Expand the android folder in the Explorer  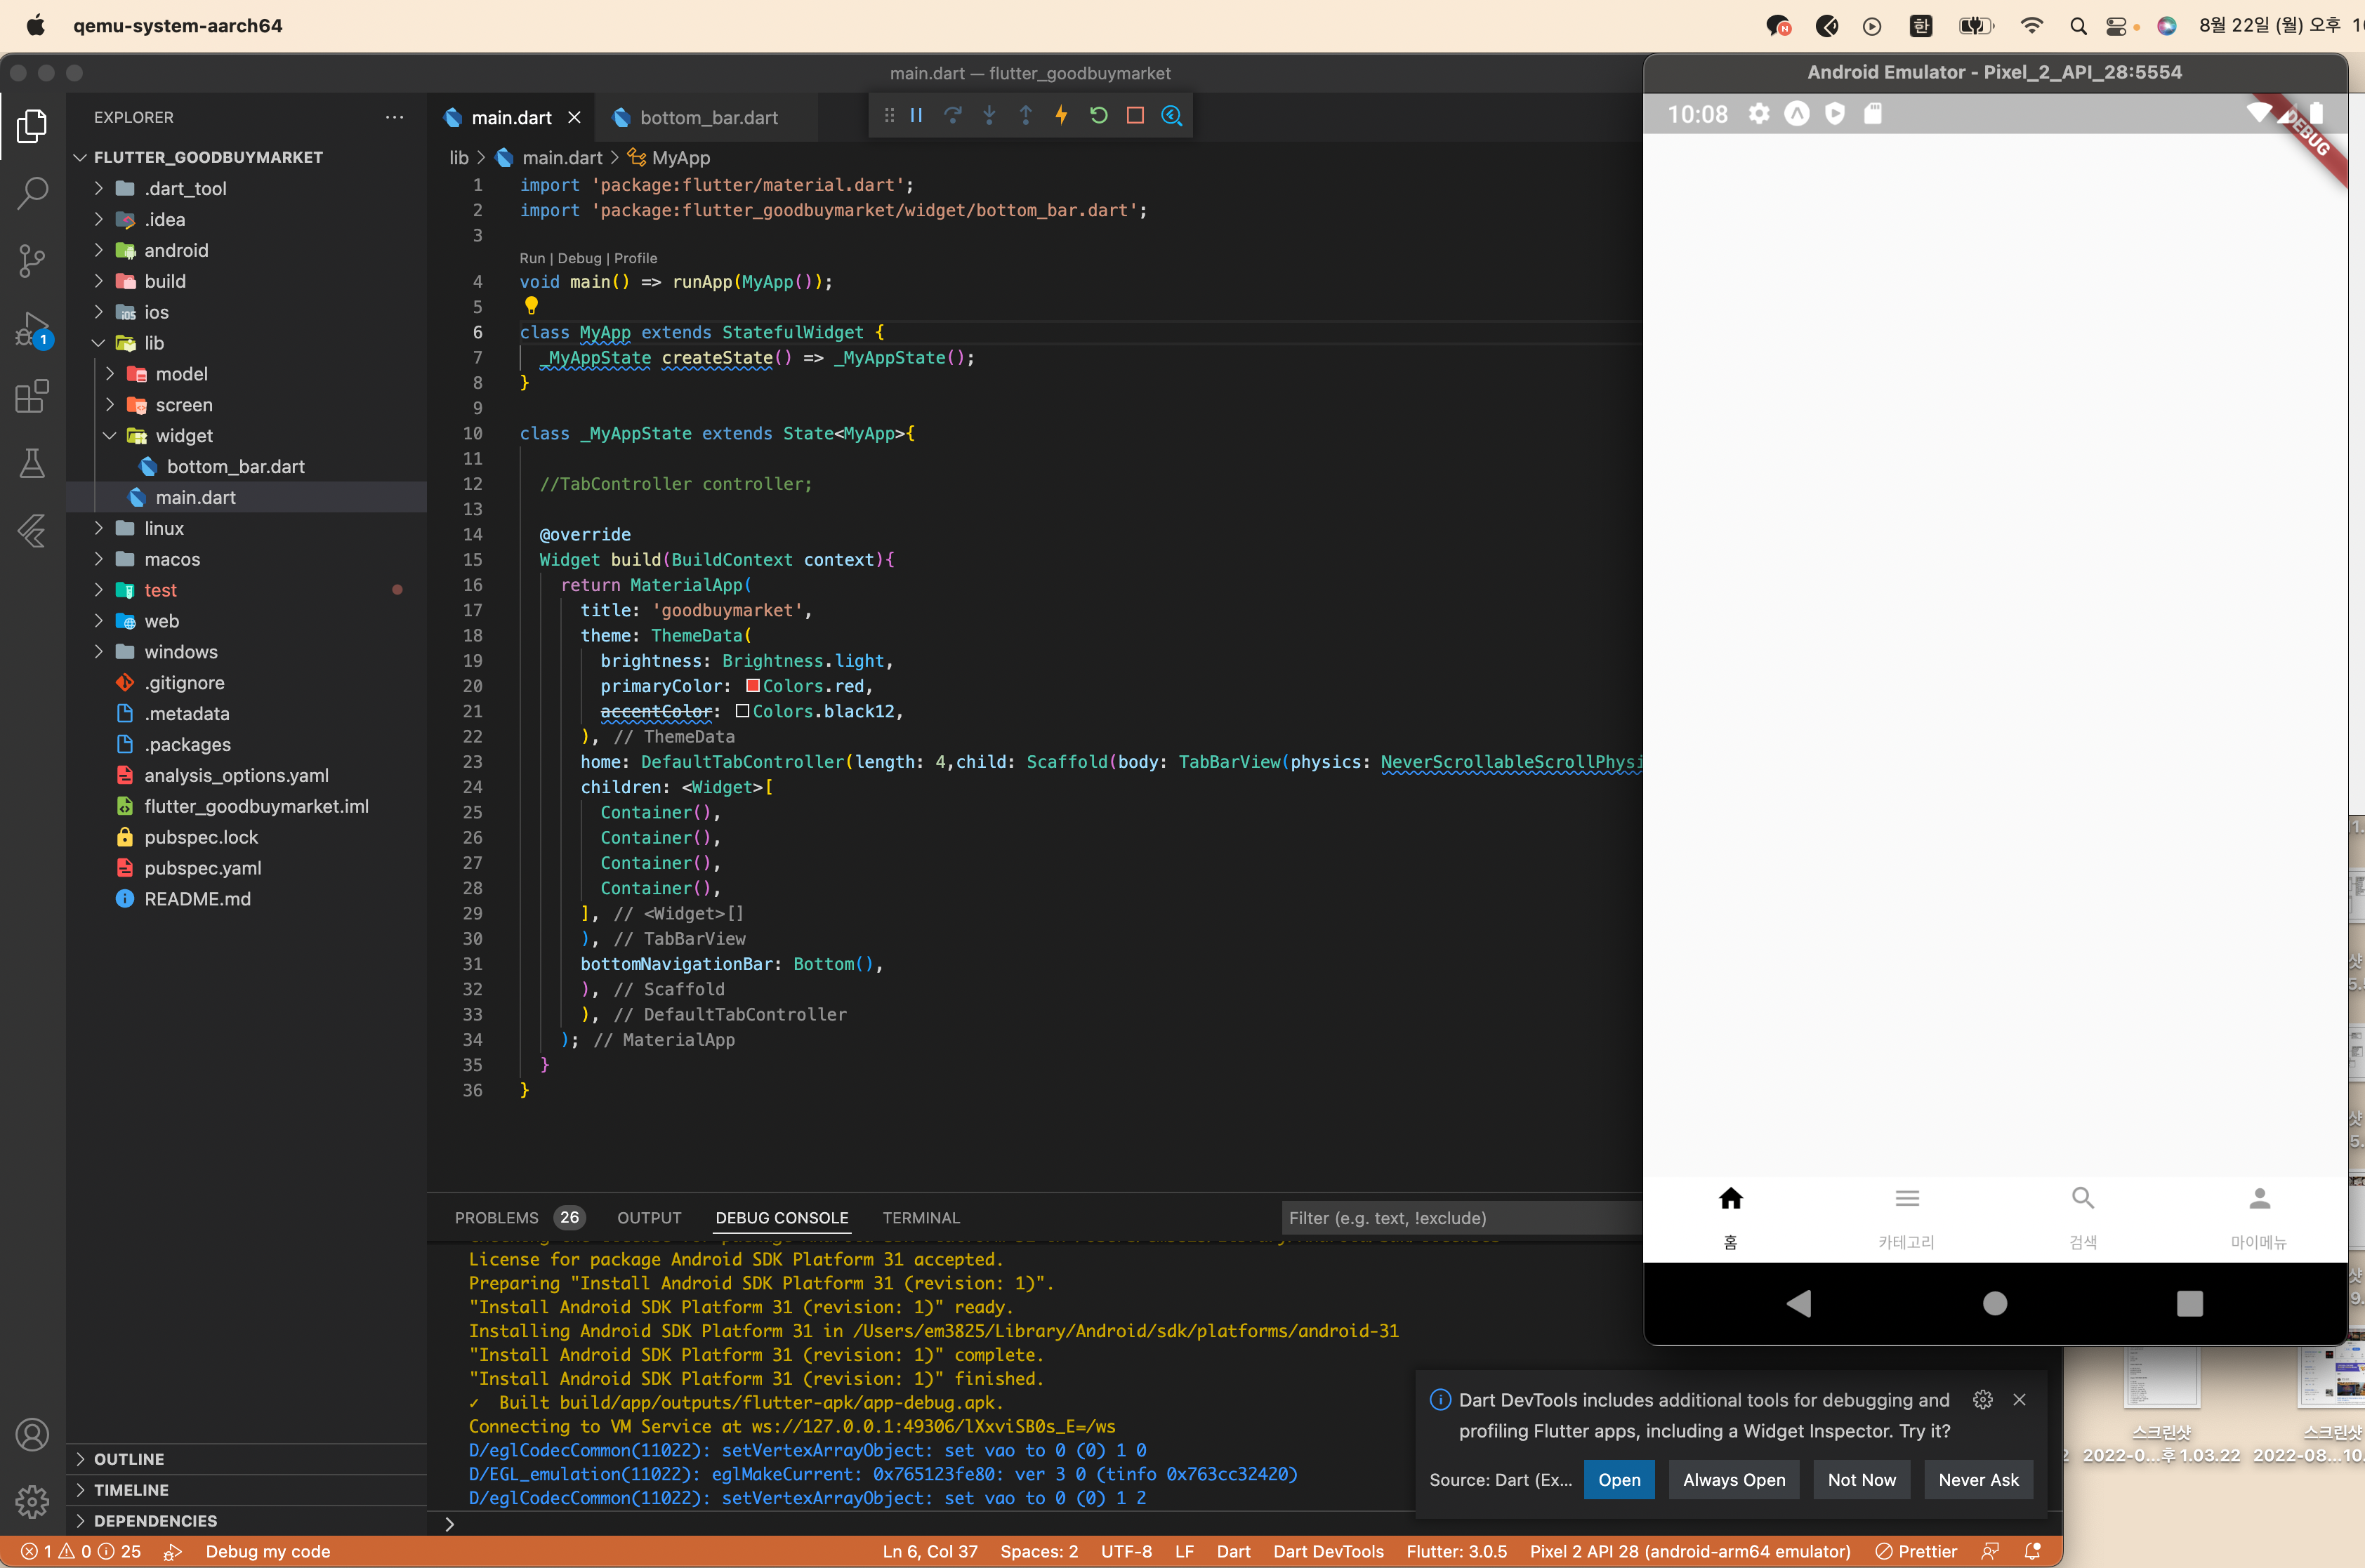[x=175, y=250]
